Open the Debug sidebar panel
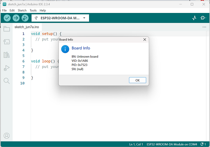The height and width of the screenshot is (147, 210). click(7, 68)
